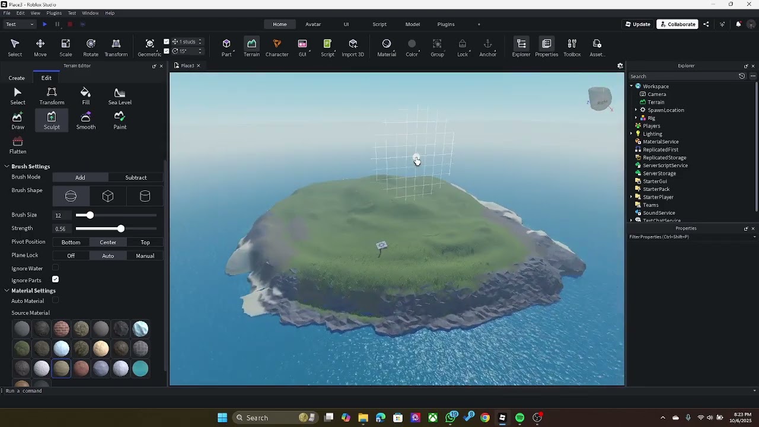Uncheck the Ignore Parts checkbox
Screen dimensions: 759x427
click(x=56, y=279)
